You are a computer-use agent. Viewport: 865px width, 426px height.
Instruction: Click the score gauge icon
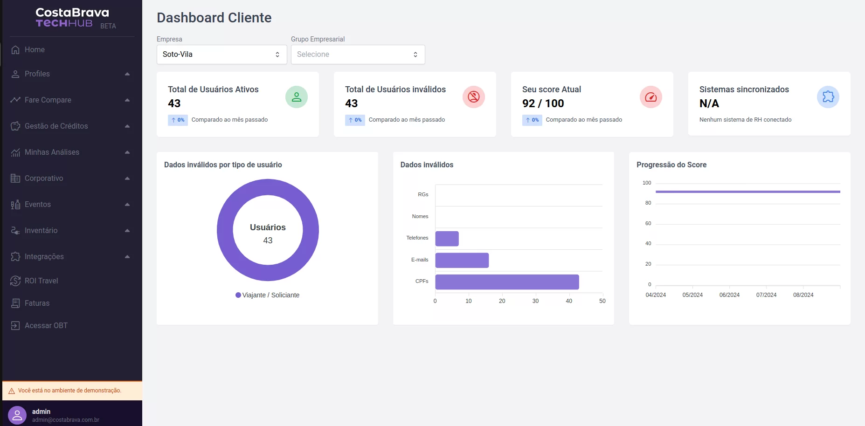[650, 97]
